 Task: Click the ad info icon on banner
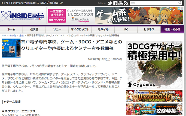[179, 9]
